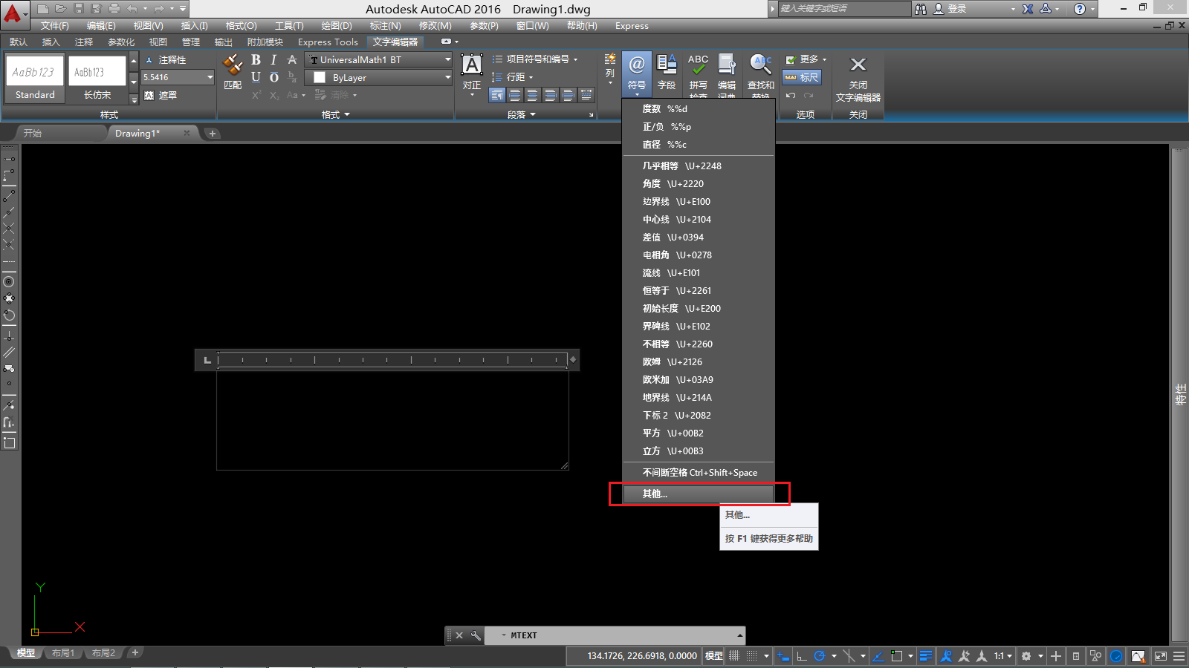Image resolution: width=1189 pixels, height=668 pixels.
Task: Switch to the Express Tools ribbon tab
Action: 328,42
